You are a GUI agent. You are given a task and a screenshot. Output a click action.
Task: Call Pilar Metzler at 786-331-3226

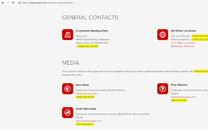179,100
